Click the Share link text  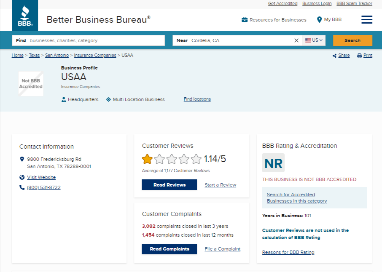pos(344,56)
